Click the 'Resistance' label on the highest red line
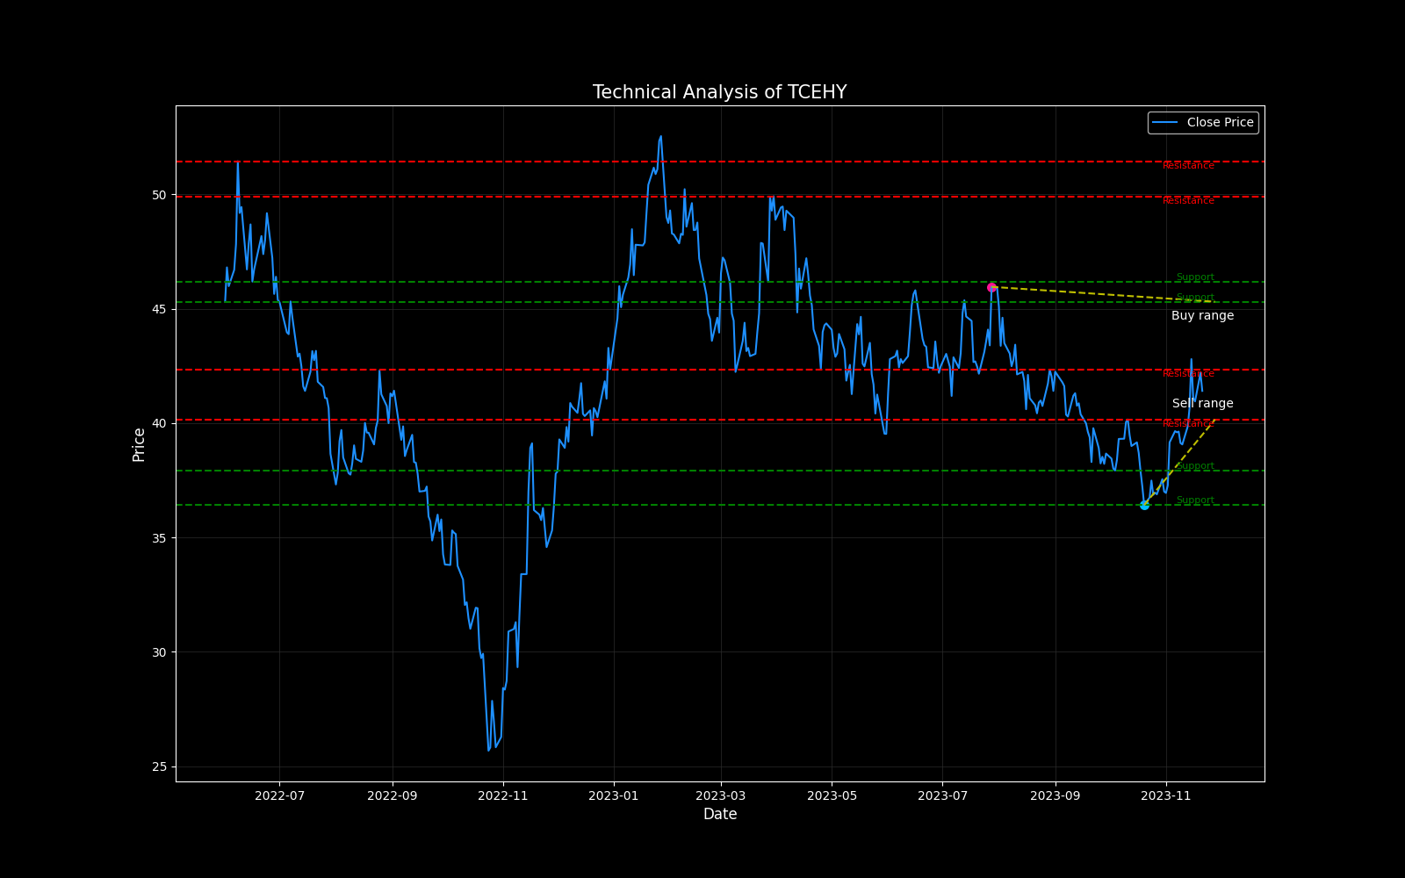This screenshot has height=878, width=1405. pos(1188,166)
